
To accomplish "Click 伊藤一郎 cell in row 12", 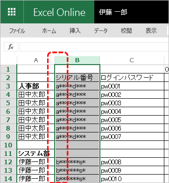I will [36, 162].
